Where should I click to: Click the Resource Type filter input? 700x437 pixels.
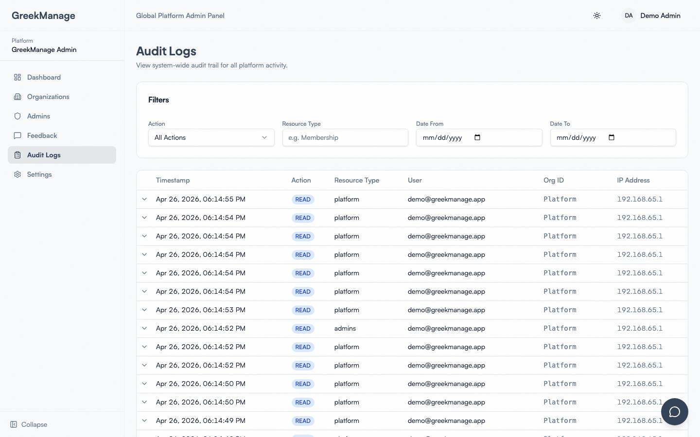[x=345, y=137]
